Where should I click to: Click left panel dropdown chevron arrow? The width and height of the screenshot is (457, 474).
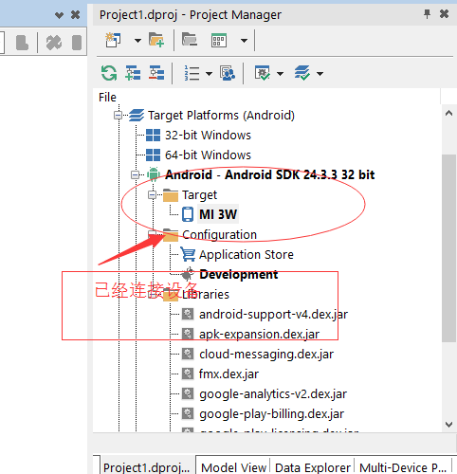point(59,15)
